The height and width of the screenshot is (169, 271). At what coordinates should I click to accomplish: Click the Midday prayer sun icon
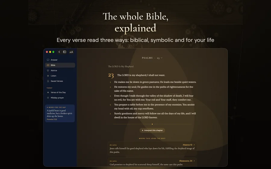coord(48,98)
